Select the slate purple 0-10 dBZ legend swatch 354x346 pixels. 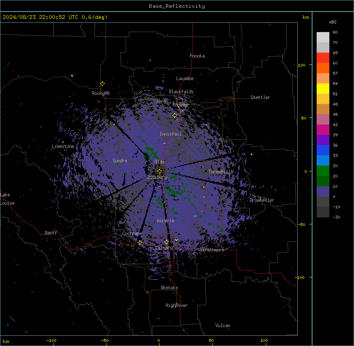[x=323, y=191]
